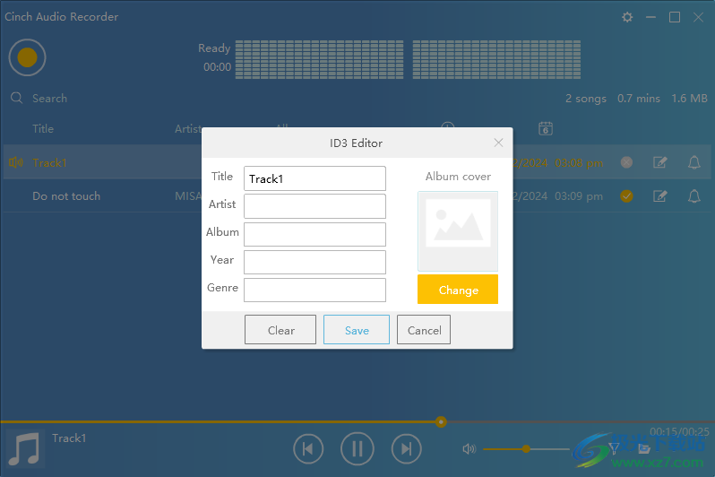Click the edit tag icon in Track1 row
715x477 pixels.
pos(659,162)
